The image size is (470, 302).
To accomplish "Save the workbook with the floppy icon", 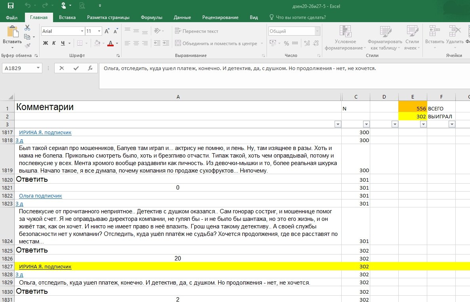I will pyautogui.click(x=10, y=6).
